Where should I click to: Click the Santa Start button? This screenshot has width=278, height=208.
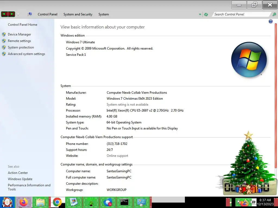[x=7, y=202]
